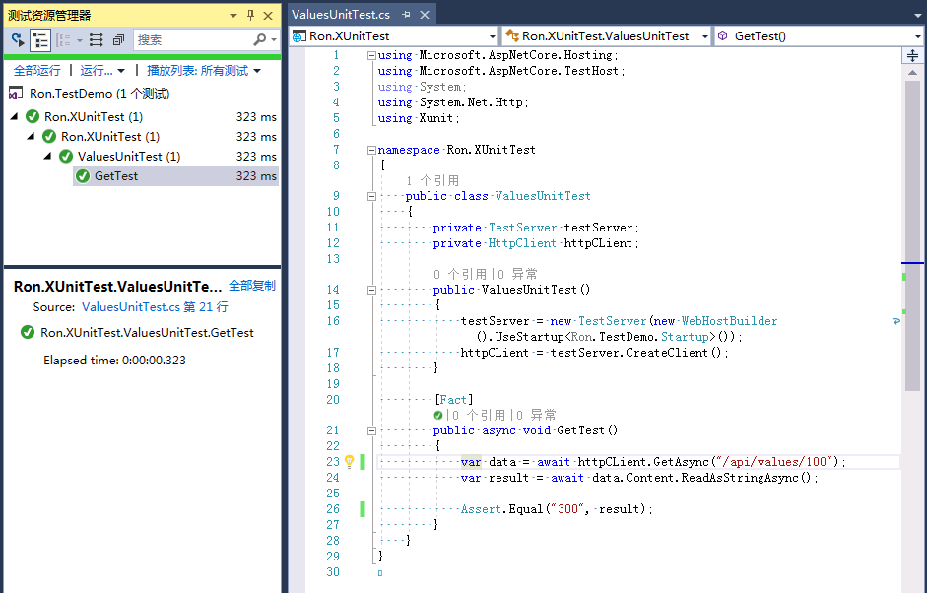Click the run tests after build icon
The image size is (927, 593).
click(x=18, y=39)
